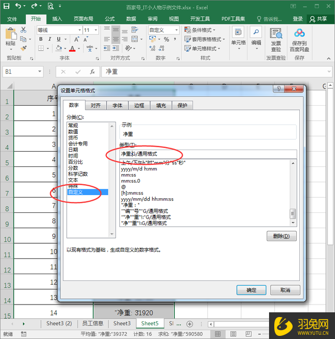
Task: Switch to the 插入 Insert ribbon tab
Action: [x=57, y=19]
